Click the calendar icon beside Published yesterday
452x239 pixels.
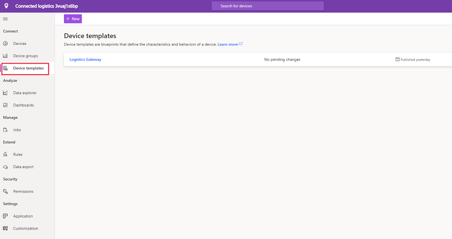(x=398, y=59)
